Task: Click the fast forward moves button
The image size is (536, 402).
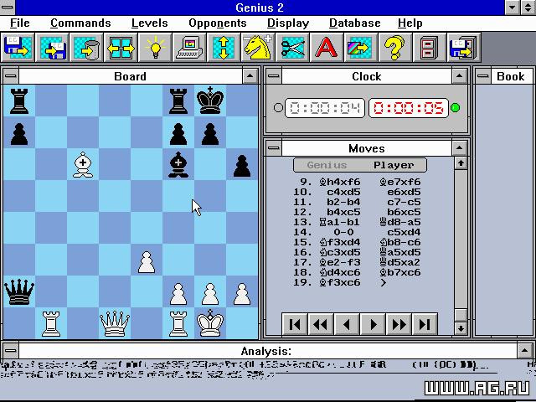Action: (x=399, y=324)
